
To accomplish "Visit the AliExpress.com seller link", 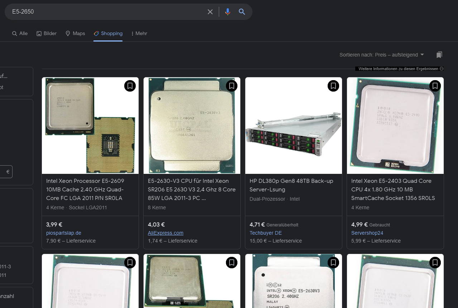I will [x=165, y=233].
